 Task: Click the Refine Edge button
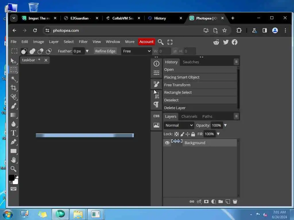point(105,51)
